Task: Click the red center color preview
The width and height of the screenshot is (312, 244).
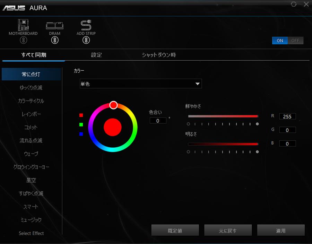Action: [x=113, y=127]
